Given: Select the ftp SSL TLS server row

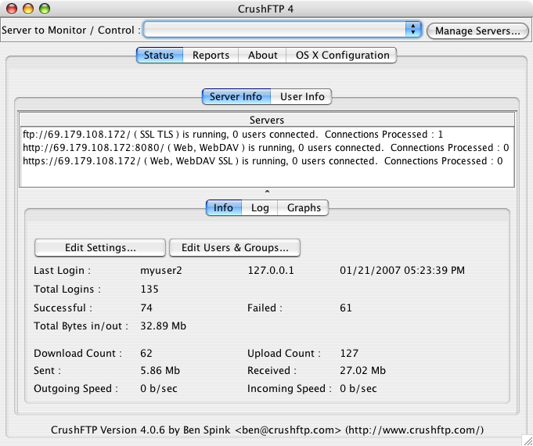Looking at the screenshot, I should 233,135.
